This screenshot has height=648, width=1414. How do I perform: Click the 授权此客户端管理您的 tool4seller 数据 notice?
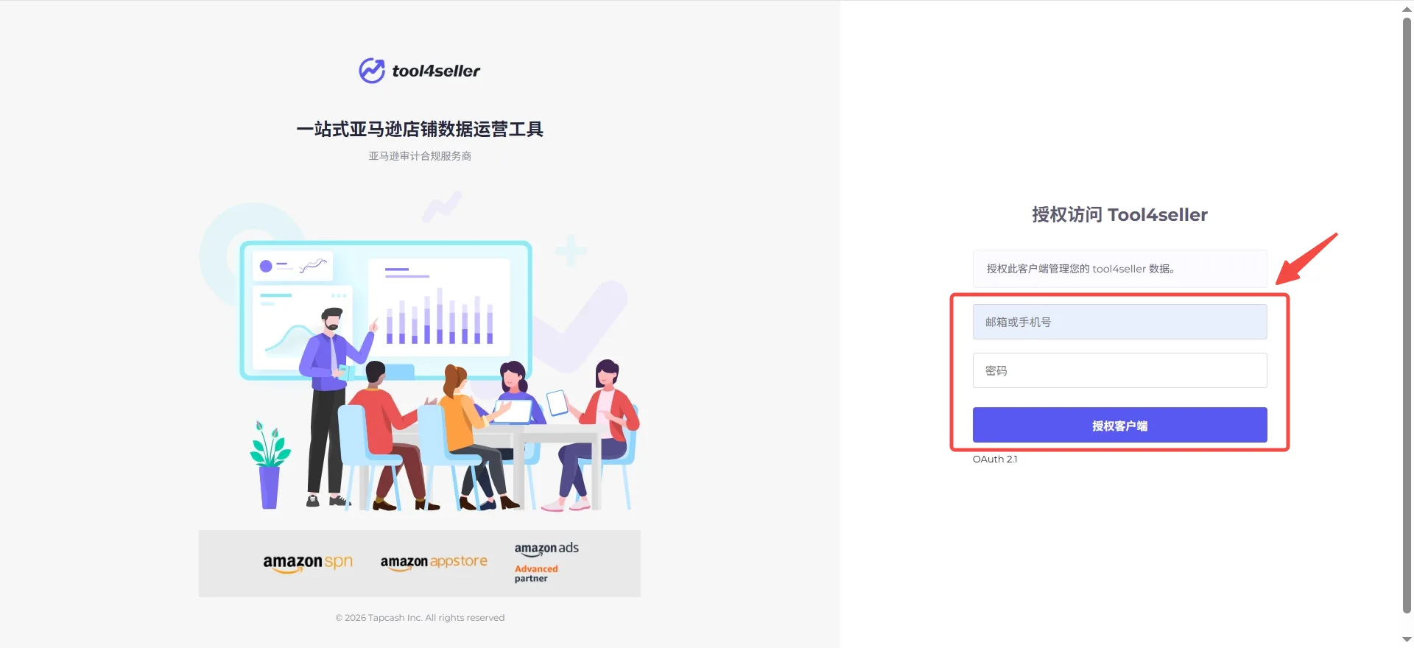[x=1119, y=269]
